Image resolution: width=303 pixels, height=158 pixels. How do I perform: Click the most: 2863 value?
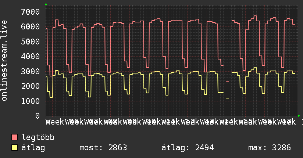point(103,148)
